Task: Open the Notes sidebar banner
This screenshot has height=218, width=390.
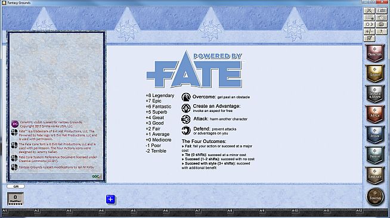Action: click(x=375, y=155)
